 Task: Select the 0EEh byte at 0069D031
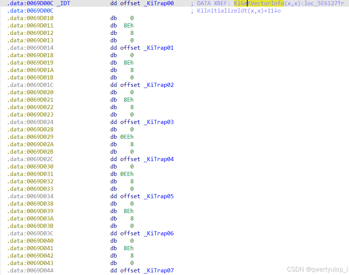[127, 174]
